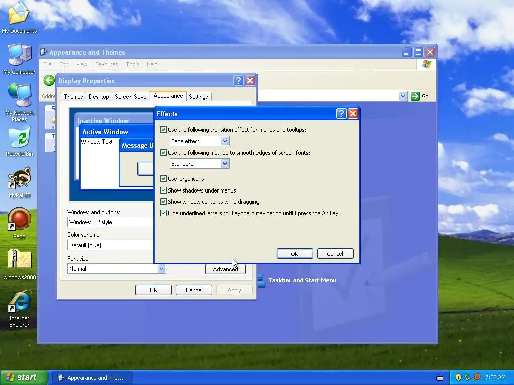The width and height of the screenshot is (514, 385).
Task: Click the Taskbar and Start Menu icon
Action: 261,280
